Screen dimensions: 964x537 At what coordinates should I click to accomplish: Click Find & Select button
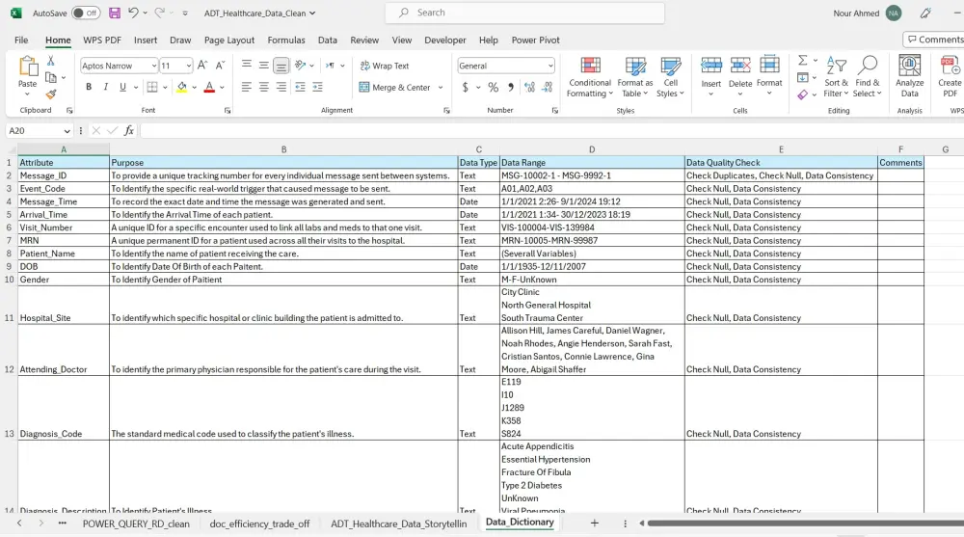pyautogui.click(x=867, y=77)
